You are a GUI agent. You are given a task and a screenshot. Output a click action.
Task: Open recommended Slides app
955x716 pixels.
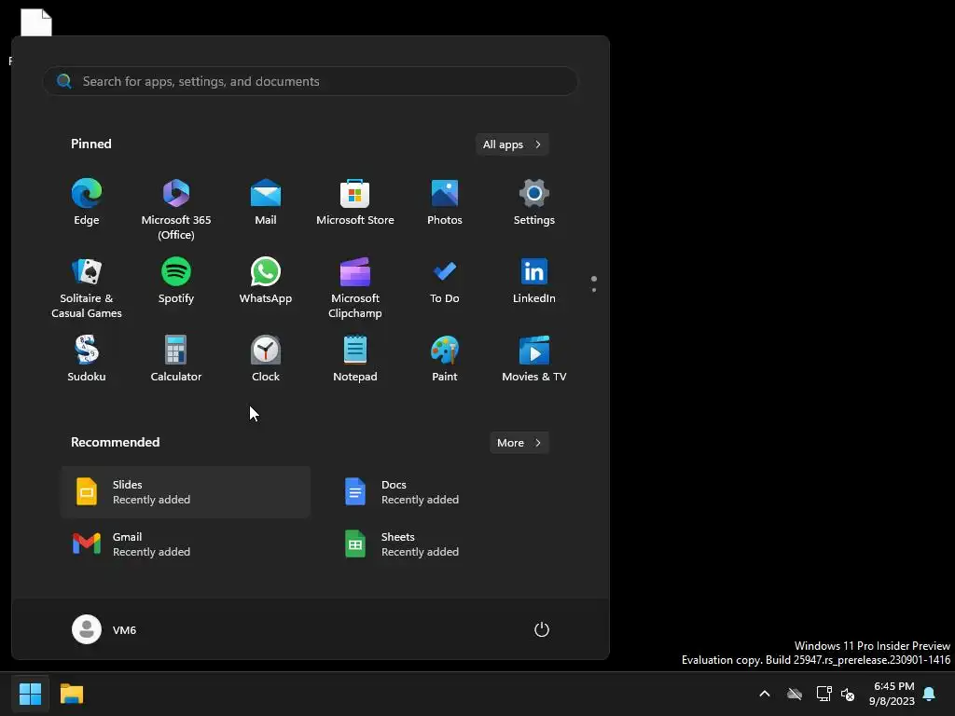tap(186, 492)
